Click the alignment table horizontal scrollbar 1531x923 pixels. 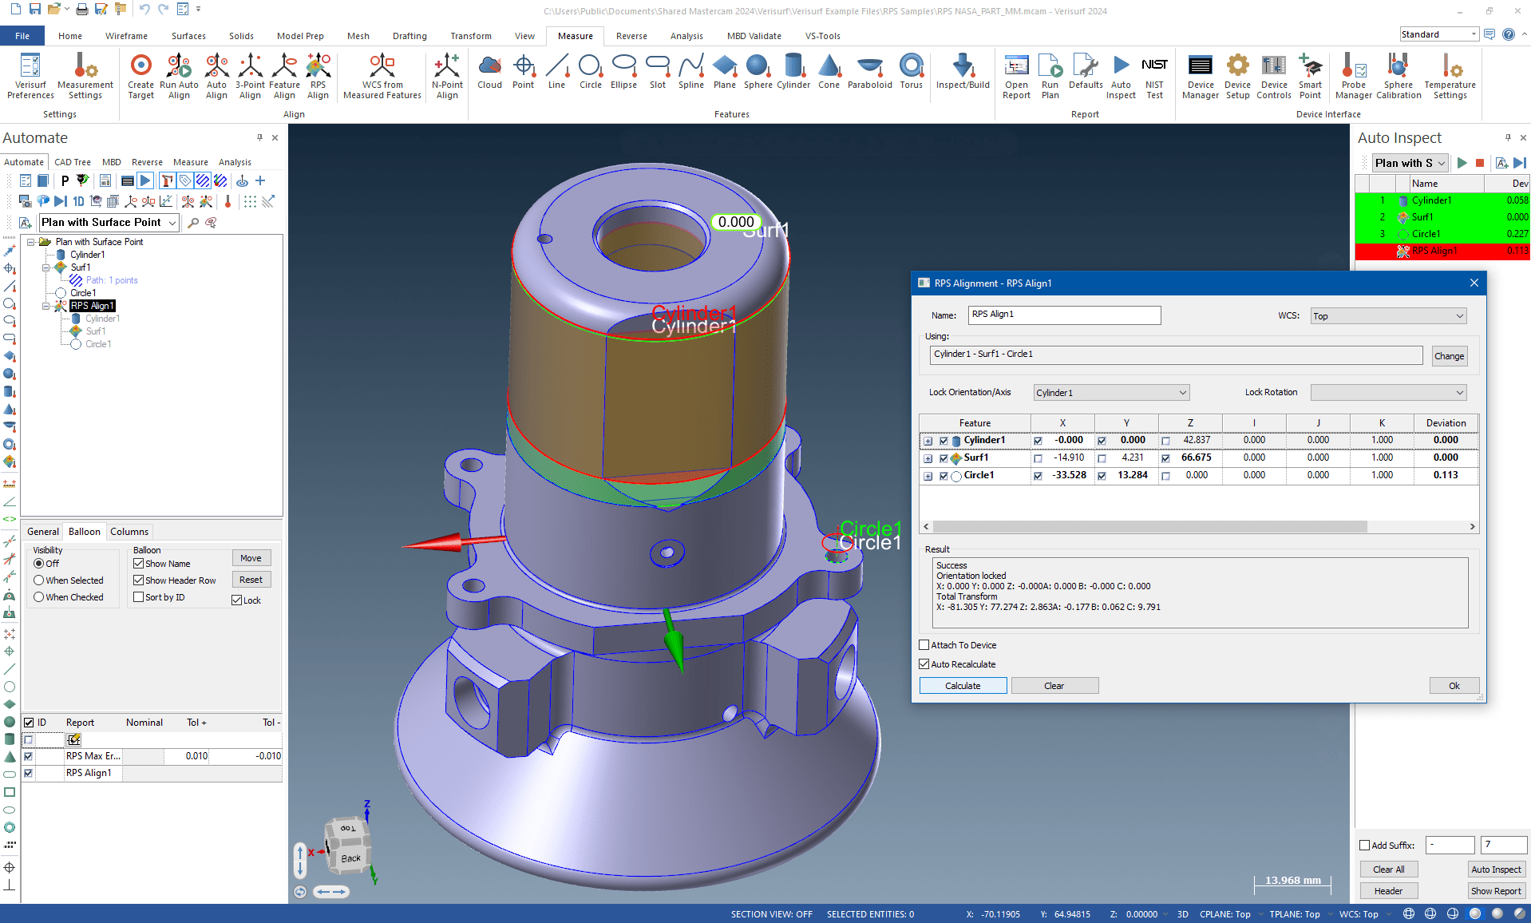(1149, 527)
